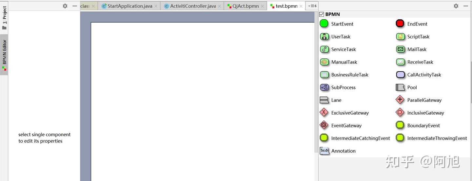Click the Annotation label

pos(344,151)
